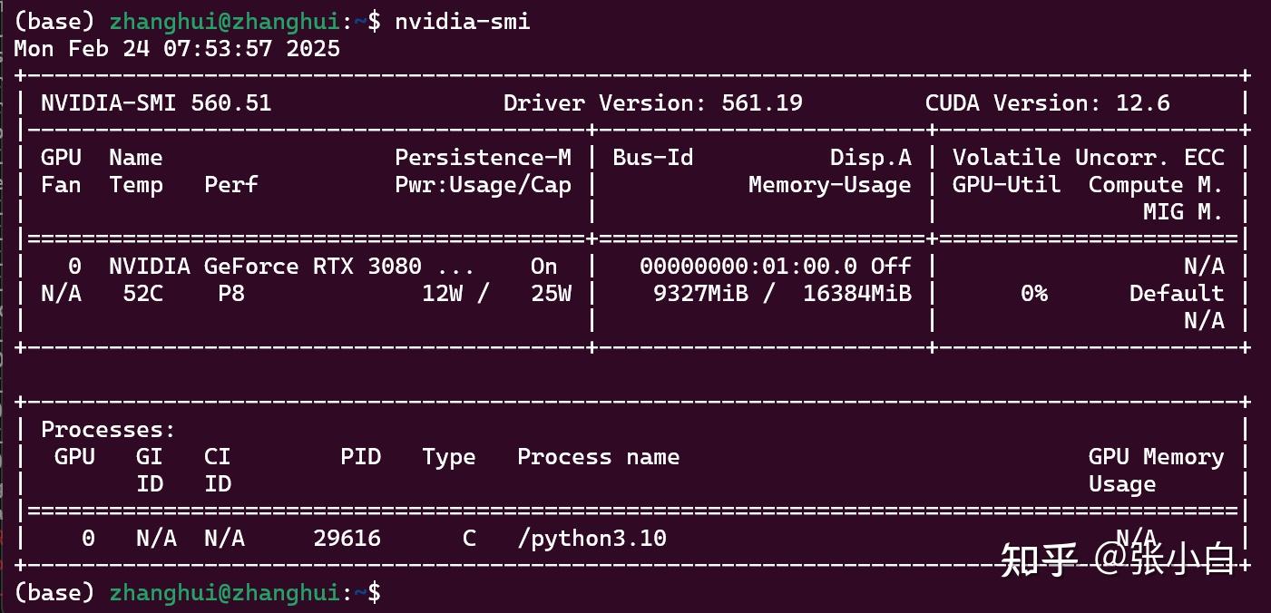Select the NVIDIA-SMI 560.51 version text
This screenshot has width=1271, height=613.
click(x=156, y=103)
